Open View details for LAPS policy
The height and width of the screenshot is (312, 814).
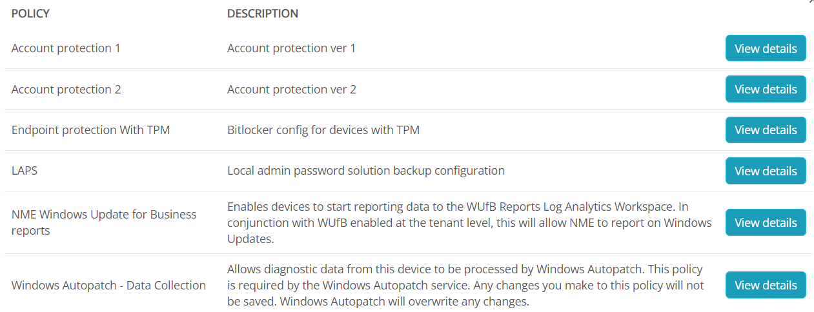pyautogui.click(x=766, y=171)
